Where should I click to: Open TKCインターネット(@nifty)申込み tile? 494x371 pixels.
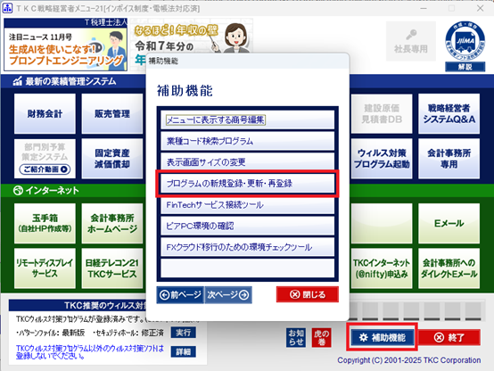(382, 268)
